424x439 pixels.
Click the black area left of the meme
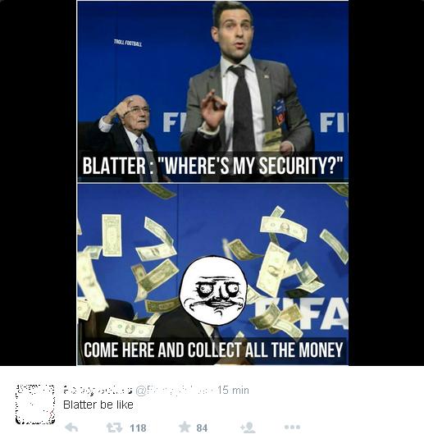tap(38, 183)
